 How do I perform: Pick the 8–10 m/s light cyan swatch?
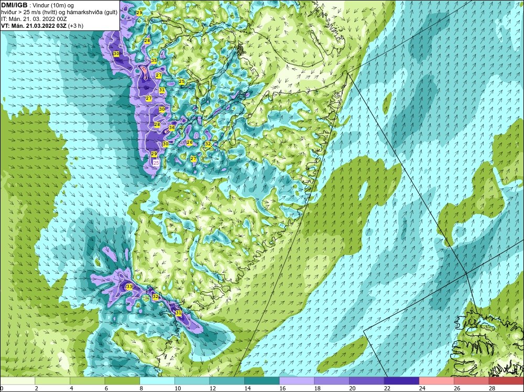pos(157,380)
